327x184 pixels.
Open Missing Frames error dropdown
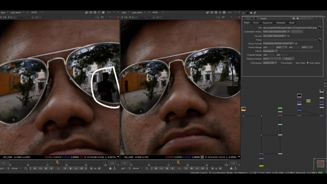pyautogui.click(x=272, y=59)
